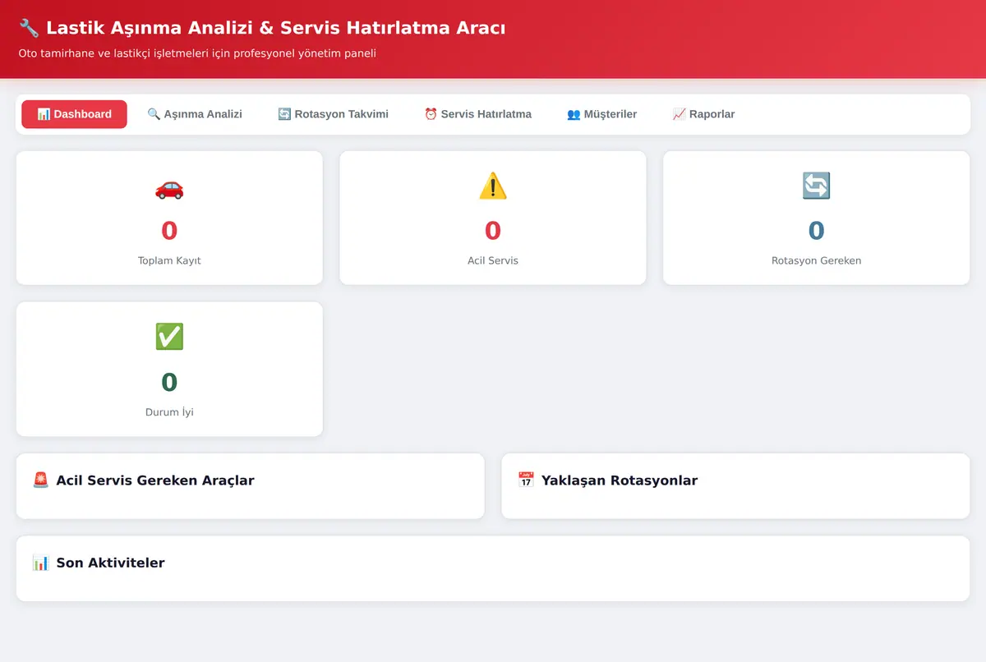Click the "Acil Servis Gereken Araçlar" heading
Viewport: 986px width, 662px height.
[x=155, y=480]
